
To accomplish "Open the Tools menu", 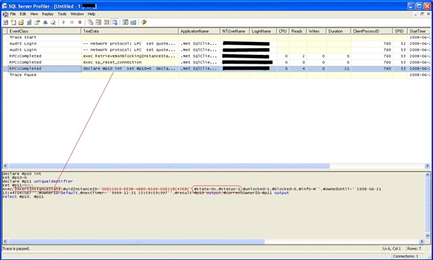I will [x=62, y=14].
